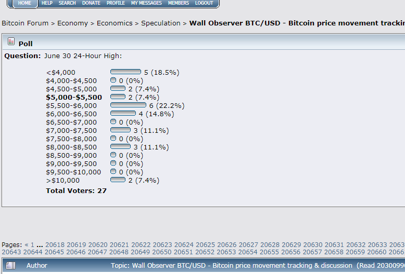Open thread page 20656
Viewport: 405px width, 274px height.
(291, 252)
